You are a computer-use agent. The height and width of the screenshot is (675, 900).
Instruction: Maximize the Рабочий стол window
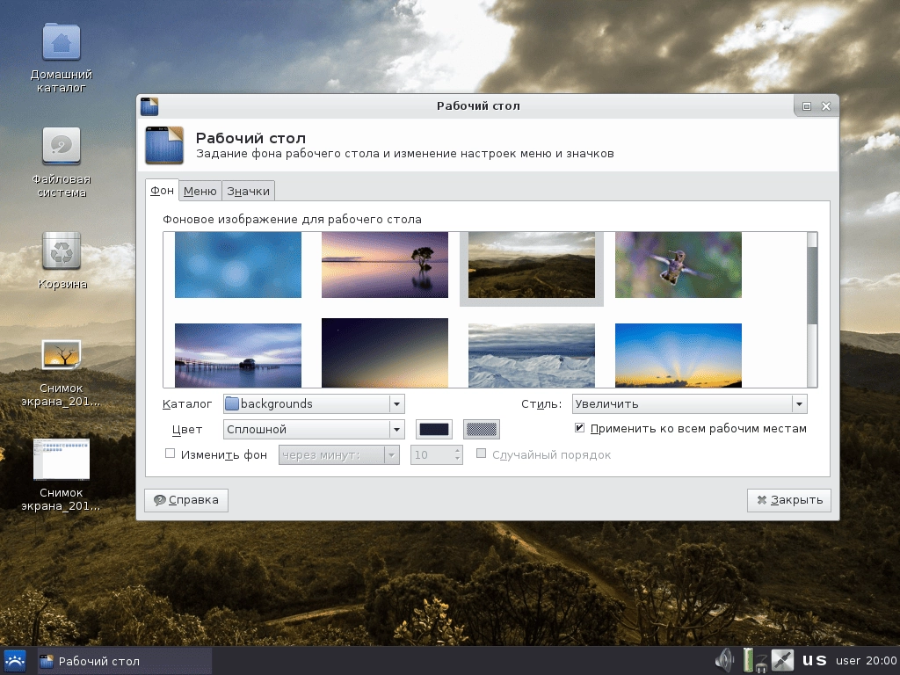[807, 106]
